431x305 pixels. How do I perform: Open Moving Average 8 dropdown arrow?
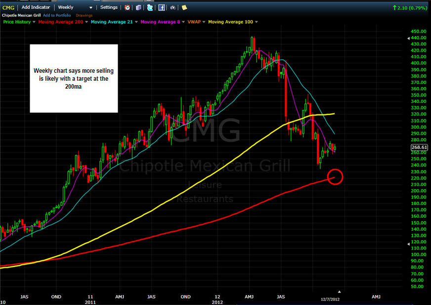(183, 22)
